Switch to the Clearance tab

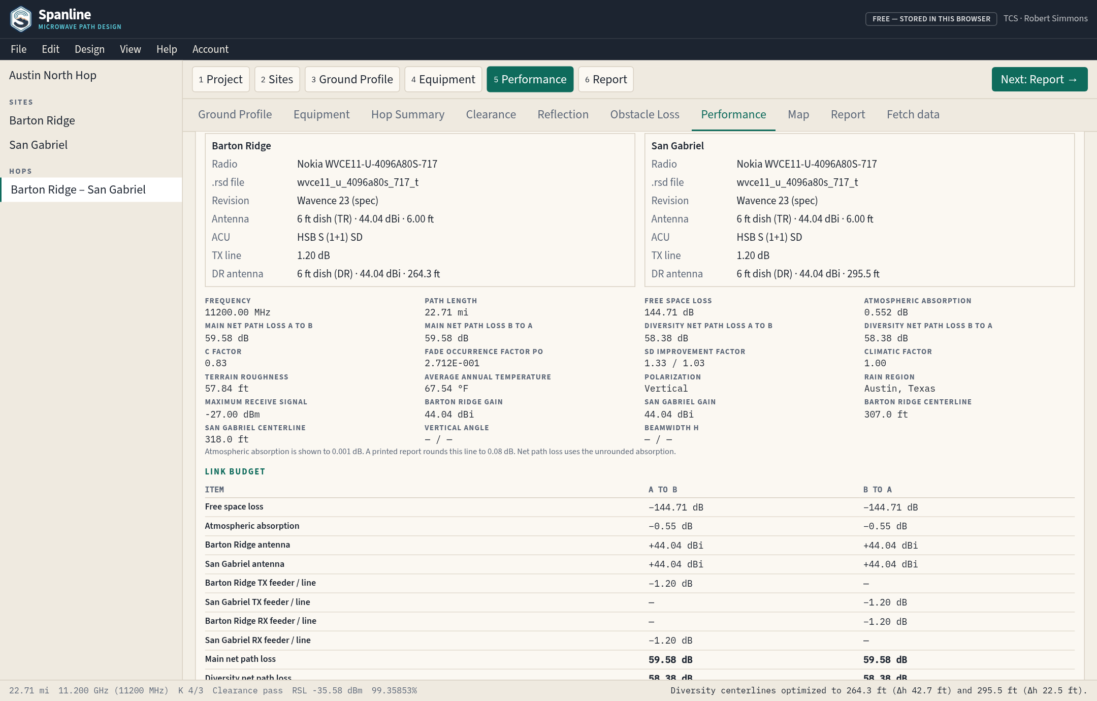[491, 114]
